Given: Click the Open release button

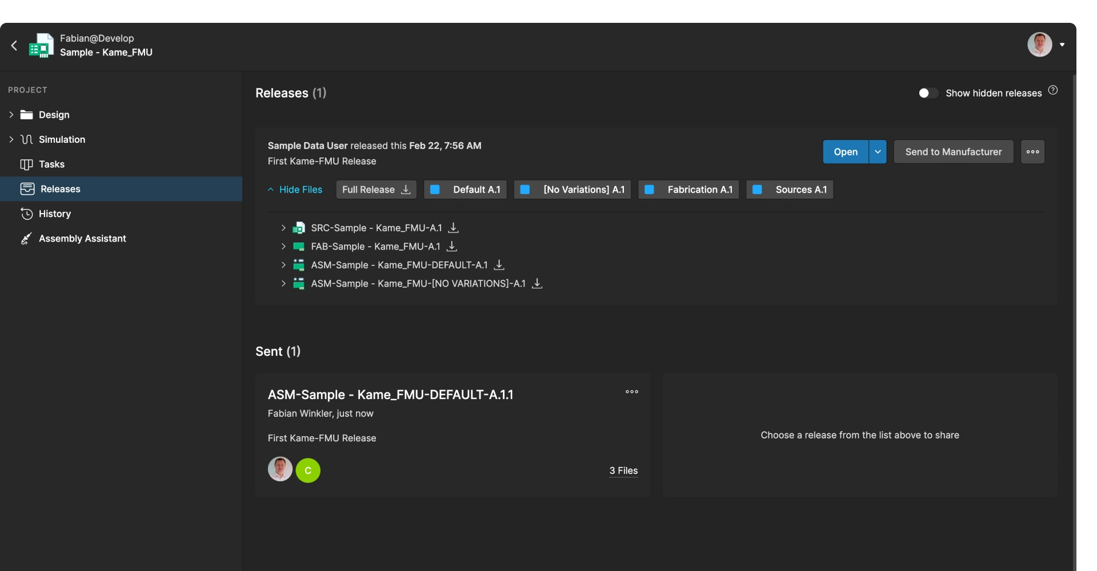Looking at the screenshot, I should [846, 152].
